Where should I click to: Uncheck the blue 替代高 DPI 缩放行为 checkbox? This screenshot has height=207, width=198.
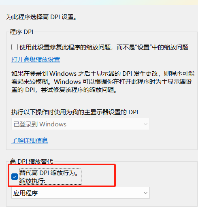[x=15, y=177]
